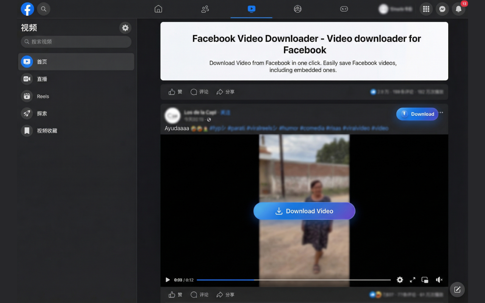Go to the Home house icon tab
485x303 pixels.
tap(158, 9)
